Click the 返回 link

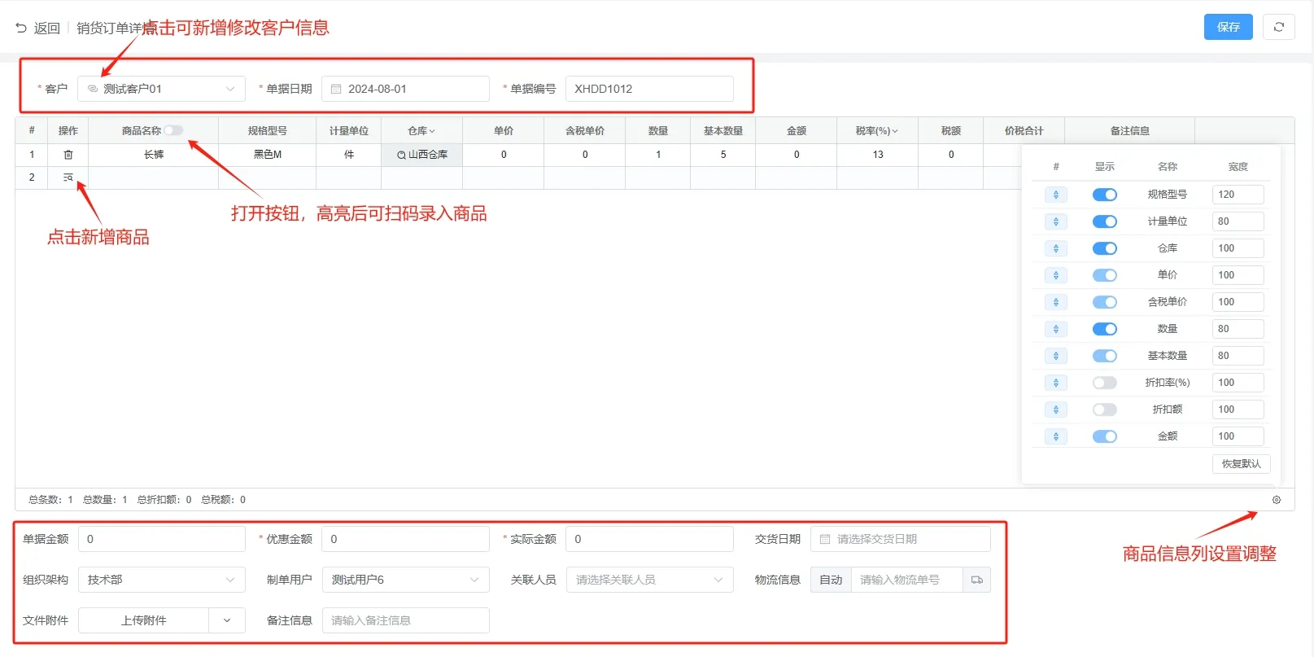46,28
